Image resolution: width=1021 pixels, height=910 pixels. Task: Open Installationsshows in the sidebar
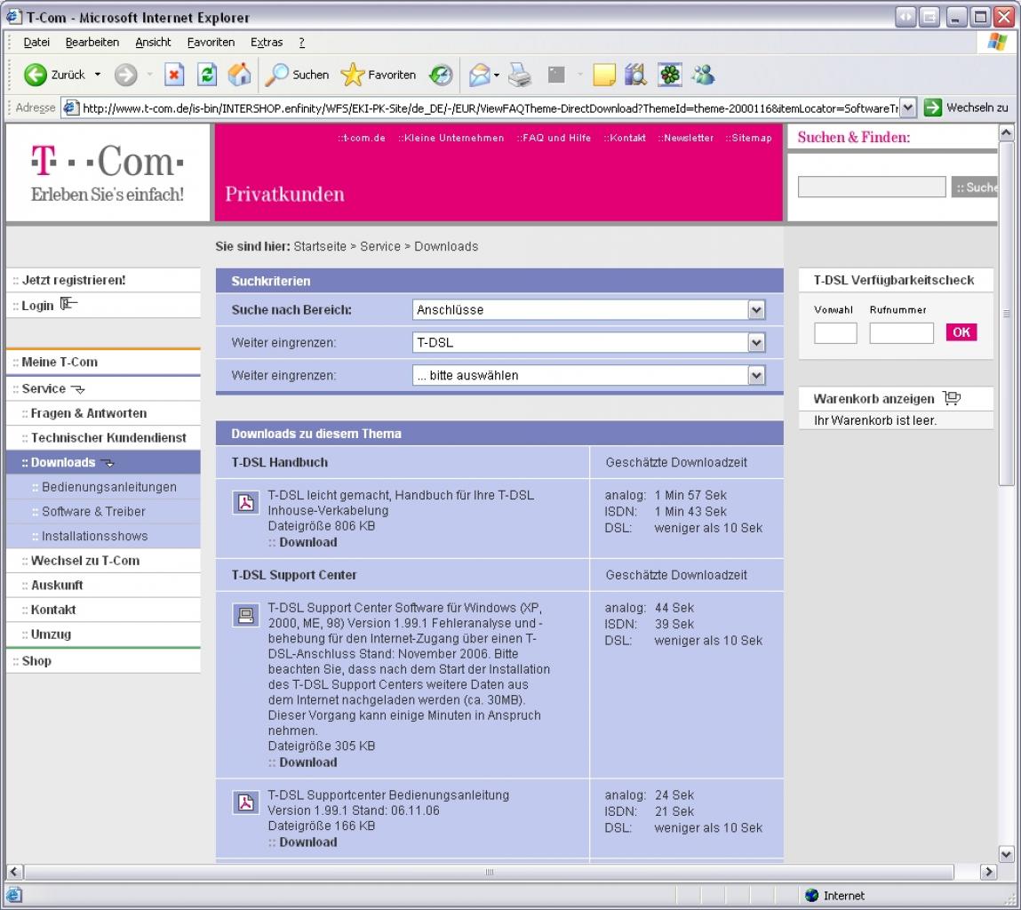point(94,536)
